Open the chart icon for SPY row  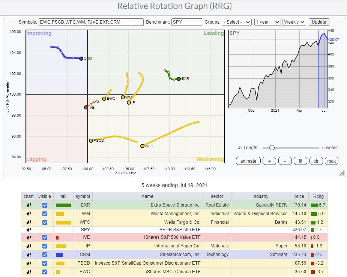click(x=29, y=230)
